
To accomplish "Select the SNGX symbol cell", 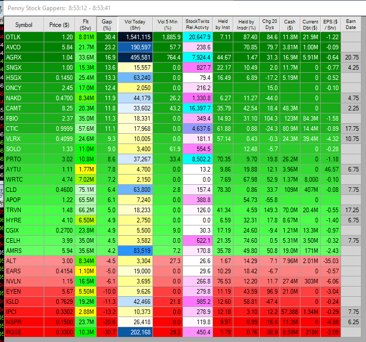I will click(24, 68).
